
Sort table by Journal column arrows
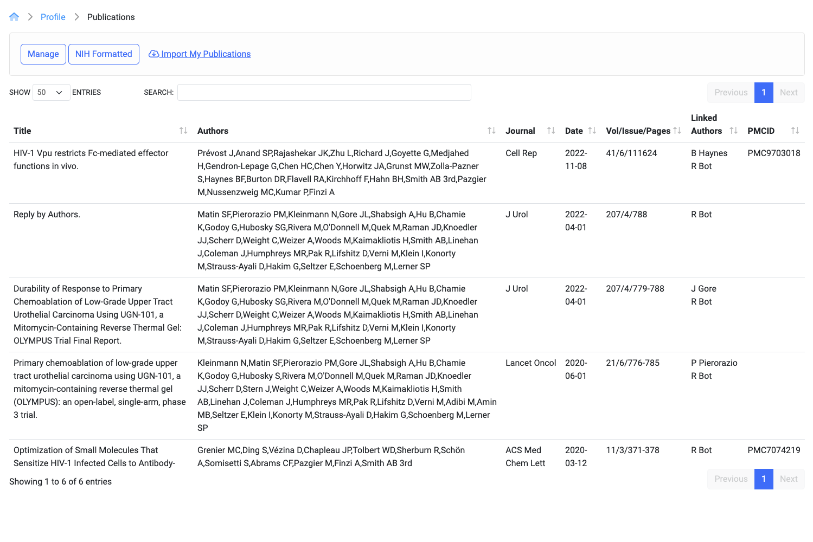coord(551,131)
